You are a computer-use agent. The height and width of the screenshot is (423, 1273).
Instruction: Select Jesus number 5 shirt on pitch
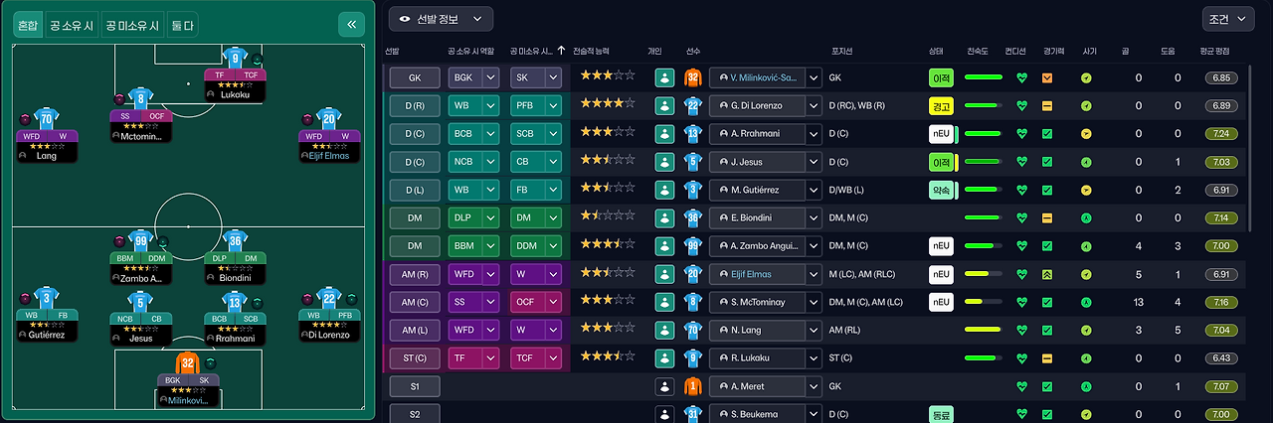[140, 302]
